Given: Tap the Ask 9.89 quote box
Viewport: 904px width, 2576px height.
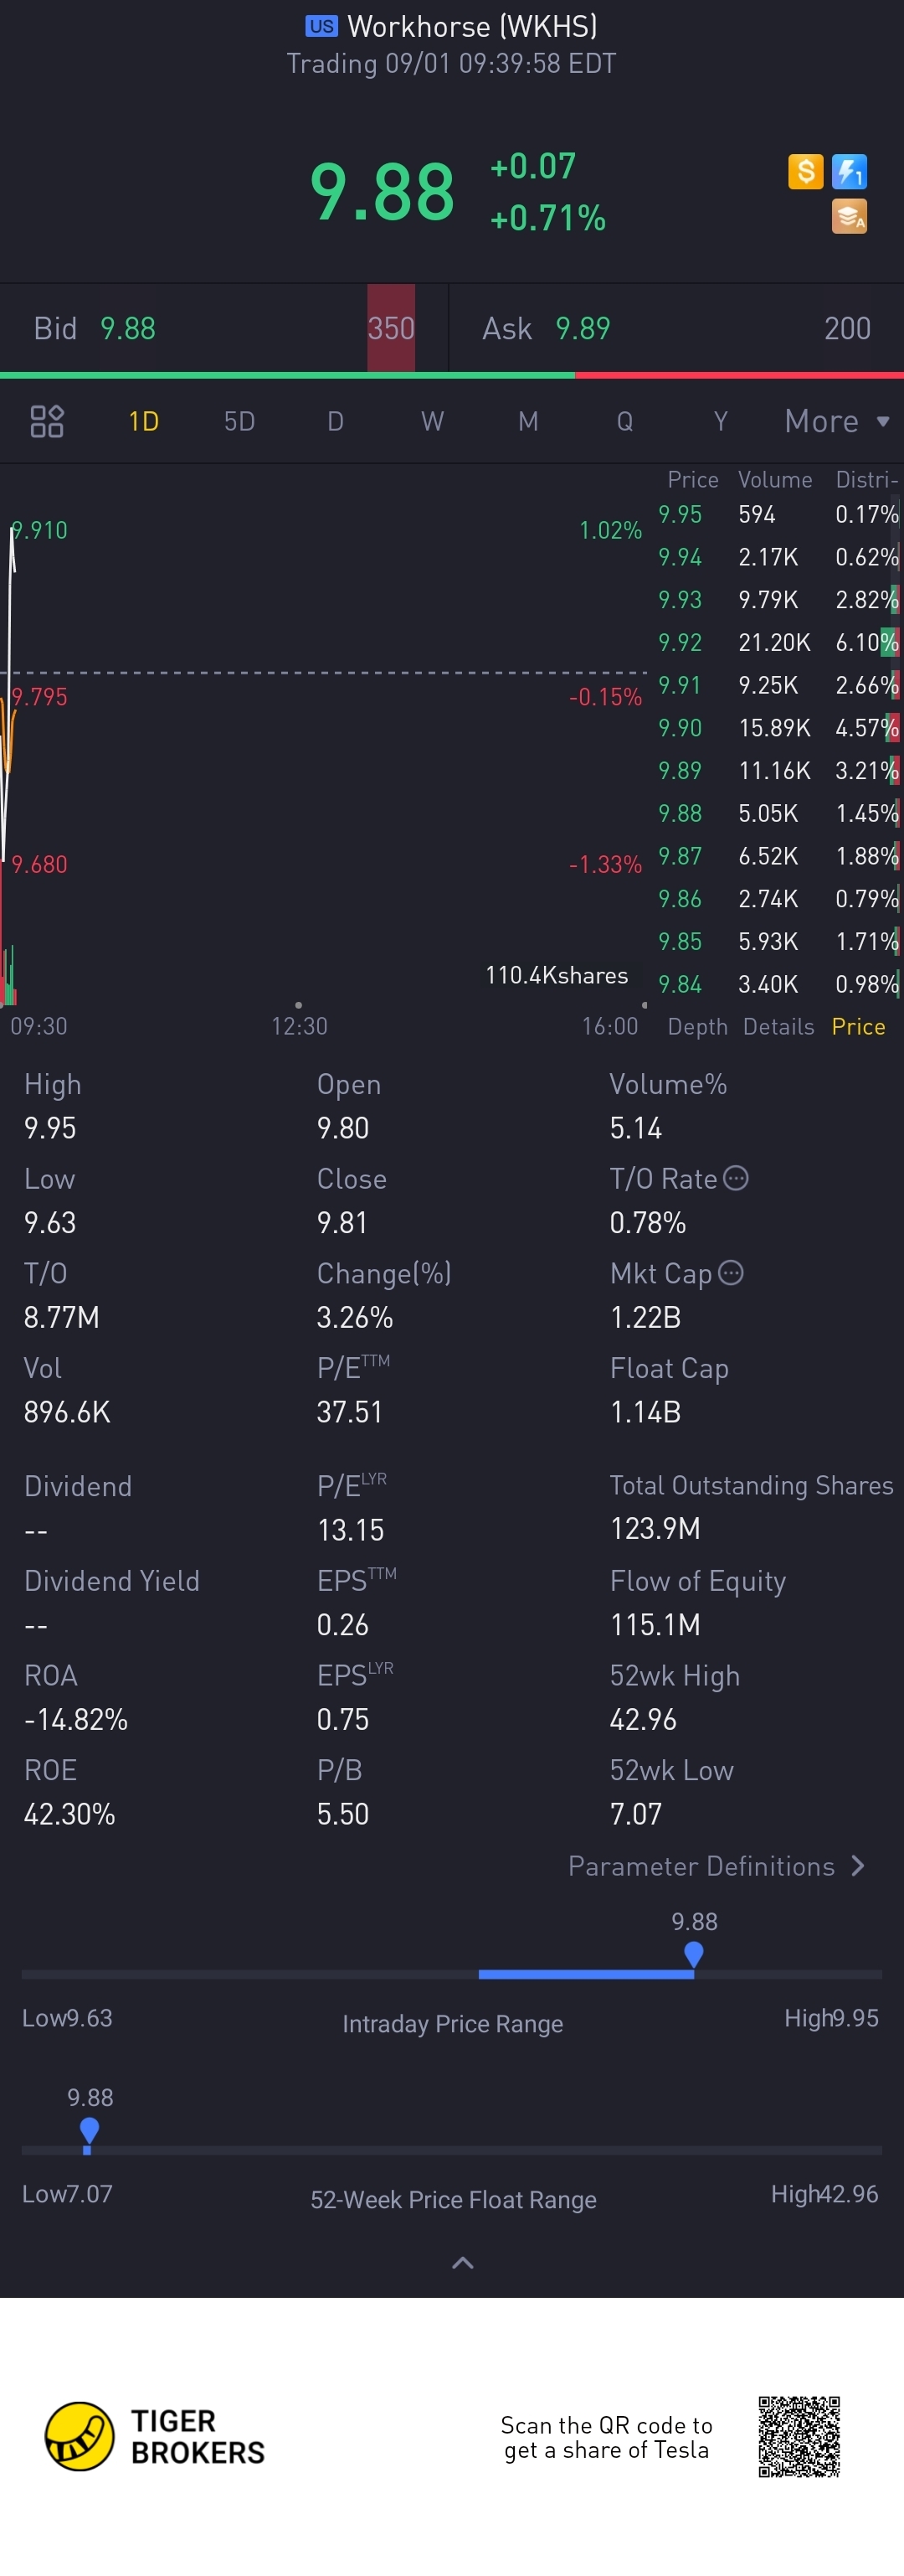Looking at the screenshot, I should coord(677,328).
